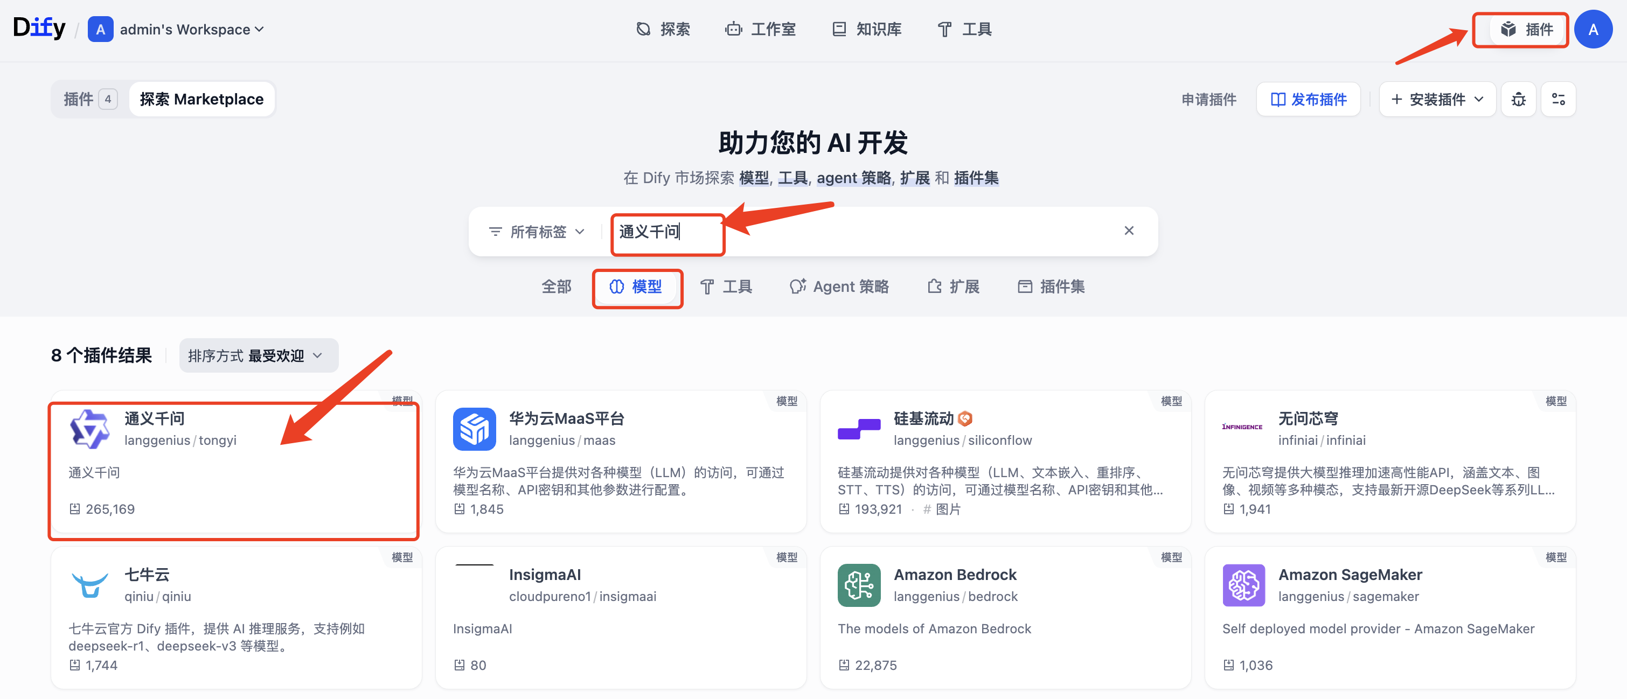This screenshot has height=699, width=1627.
Task: Select the 工具 category filter below search
Action: (x=726, y=286)
